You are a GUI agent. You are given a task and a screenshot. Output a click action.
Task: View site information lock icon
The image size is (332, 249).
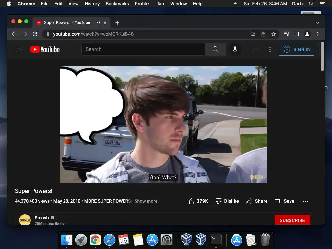pos(48,34)
